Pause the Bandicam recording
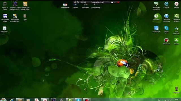 115,2
